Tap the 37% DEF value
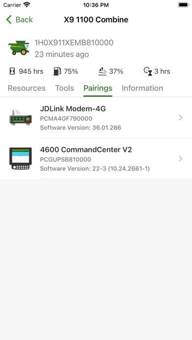Viewport: 192px width, 340px height. (x=116, y=71)
